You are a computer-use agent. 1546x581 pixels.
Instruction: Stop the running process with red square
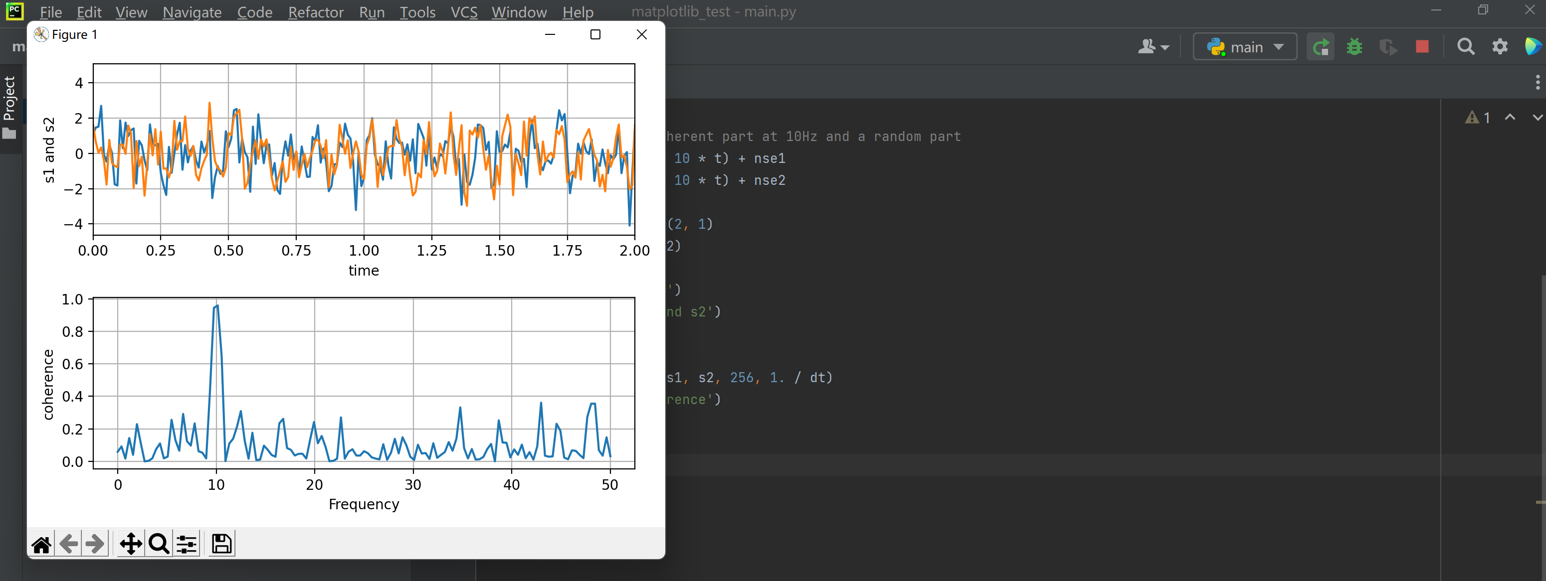click(x=1422, y=47)
